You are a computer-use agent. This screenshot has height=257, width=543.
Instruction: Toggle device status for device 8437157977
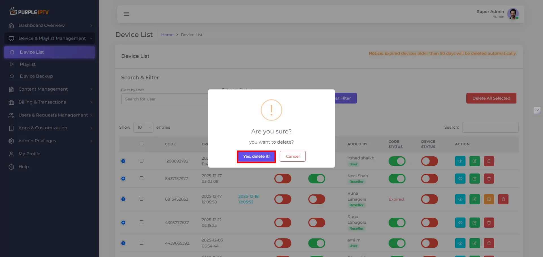429,179
